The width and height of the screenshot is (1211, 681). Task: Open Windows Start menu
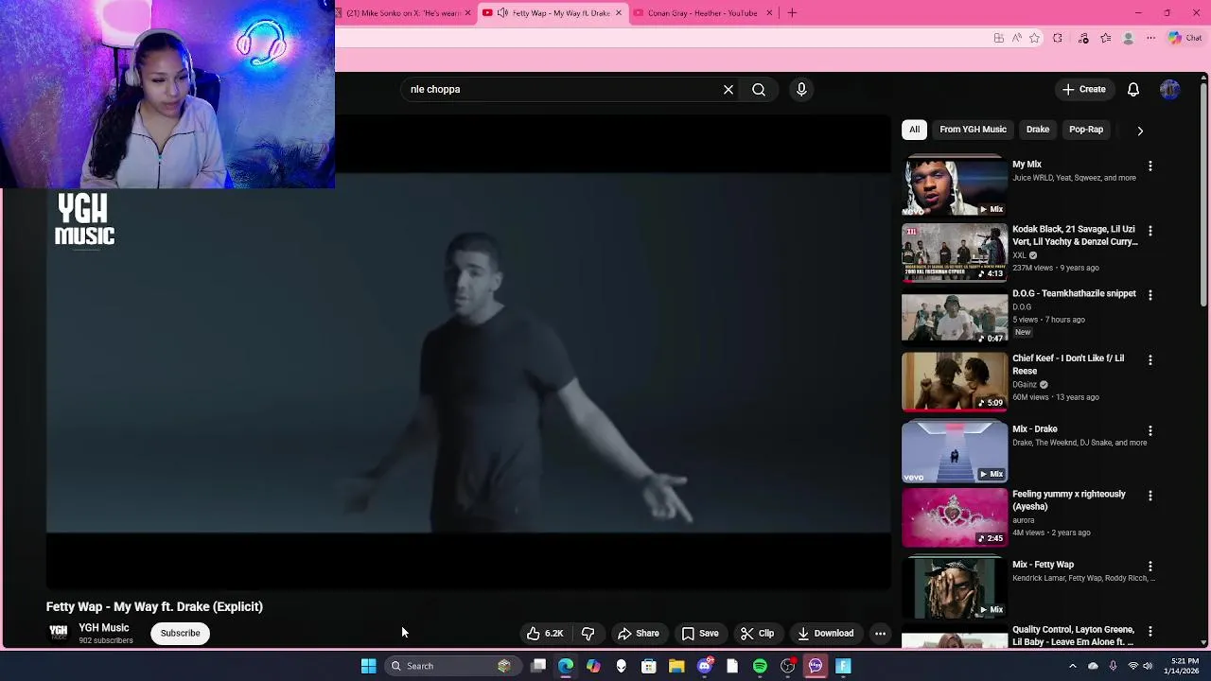368,666
